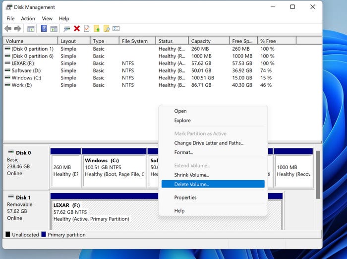Select Shrink Volume... in the context menu
Image resolution: width=347 pixels, height=259 pixels.
[213, 175]
